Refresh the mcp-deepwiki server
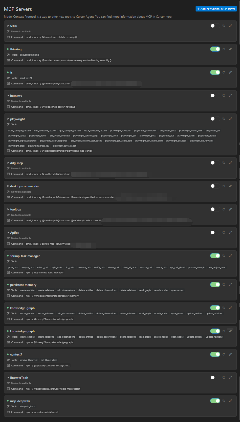The width and height of the screenshot is (240, 422). [x=224, y=401]
